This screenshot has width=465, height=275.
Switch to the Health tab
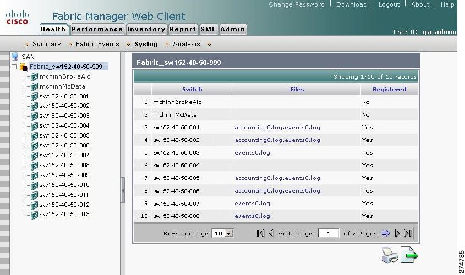point(54,29)
